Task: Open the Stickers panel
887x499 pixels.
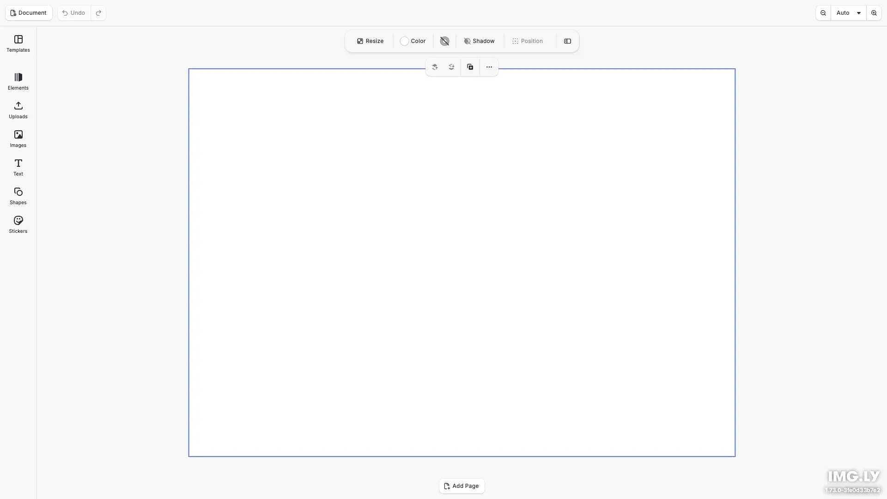Action: pos(18,225)
